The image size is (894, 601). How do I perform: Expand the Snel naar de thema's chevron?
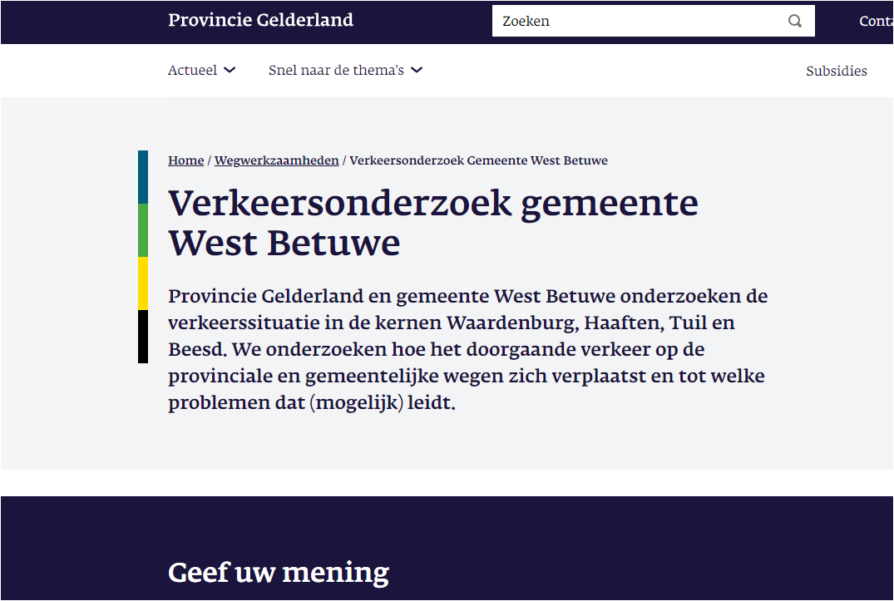(x=417, y=70)
